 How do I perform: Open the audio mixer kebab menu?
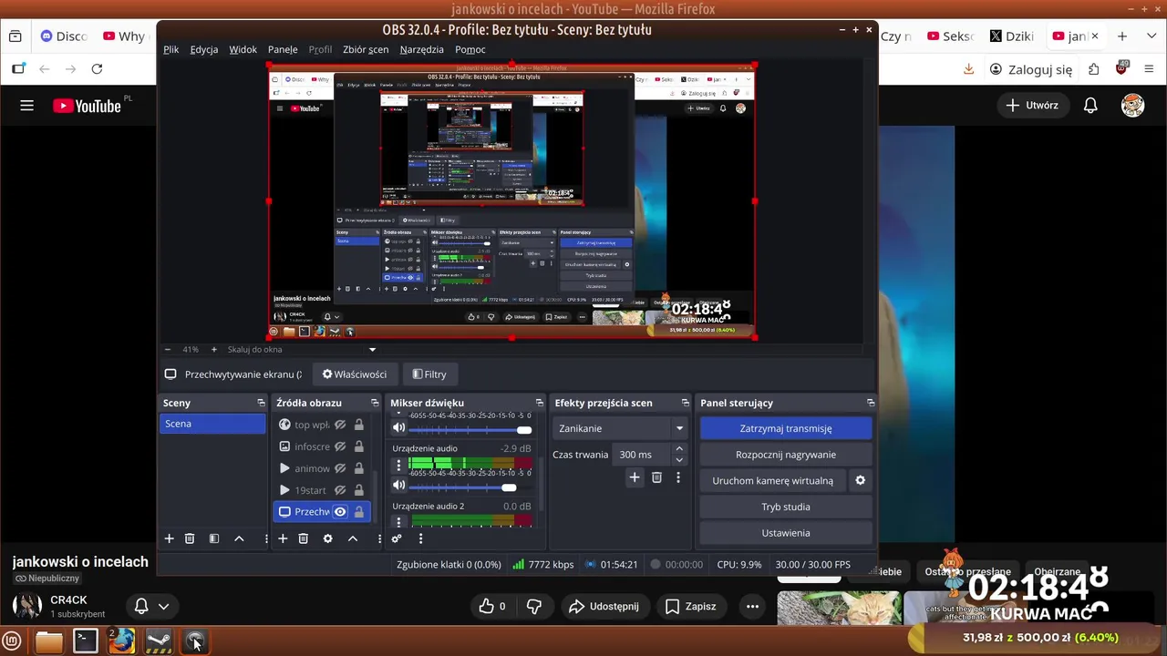coord(420,538)
